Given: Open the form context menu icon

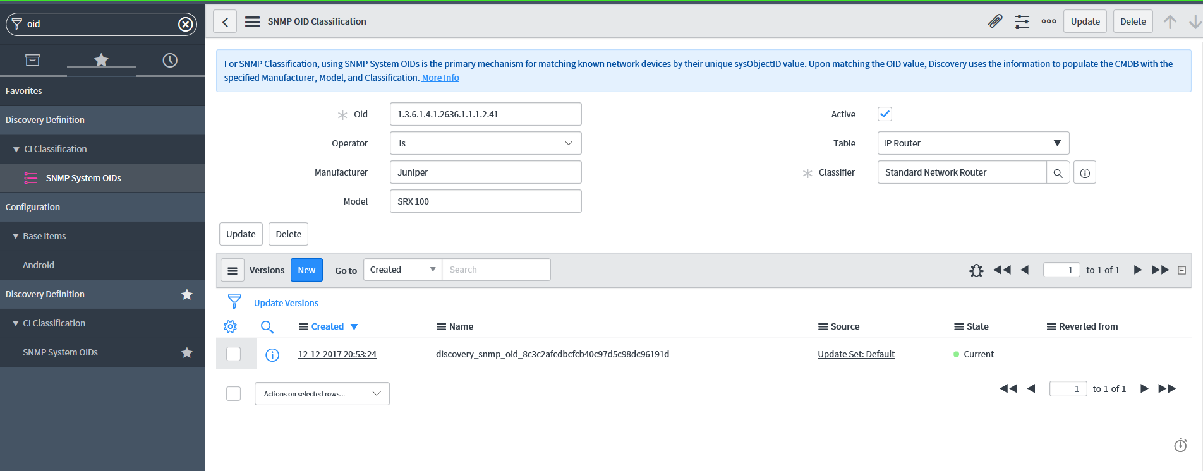Looking at the screenshot, I should (252, 21).
